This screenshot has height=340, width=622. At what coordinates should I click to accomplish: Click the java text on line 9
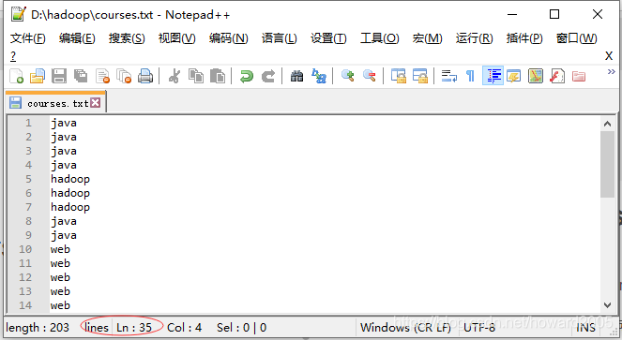[x=64, y=235]
